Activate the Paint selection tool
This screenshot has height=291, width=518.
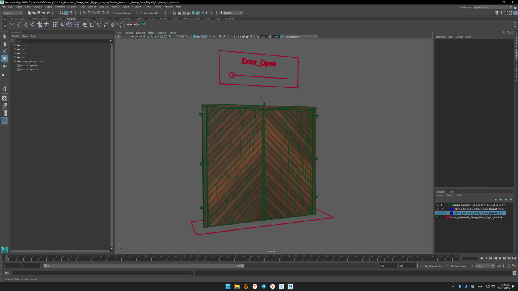[4, 51]
